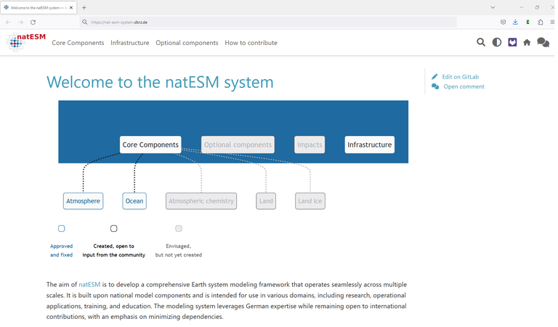Click the Land Ice component box
The image size is (558, 327).
(x=310, y=201)
